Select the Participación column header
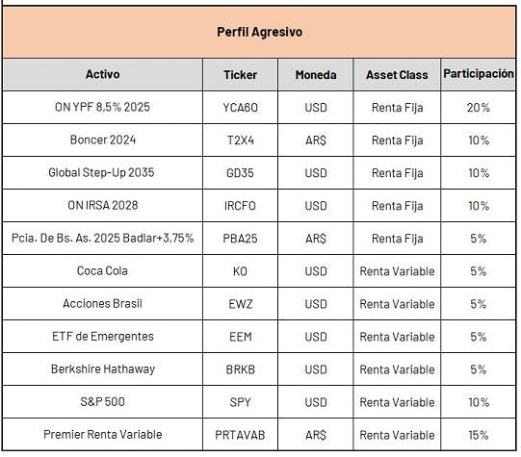This screenshot has height=457, width=521. click(x=478, y=74)
